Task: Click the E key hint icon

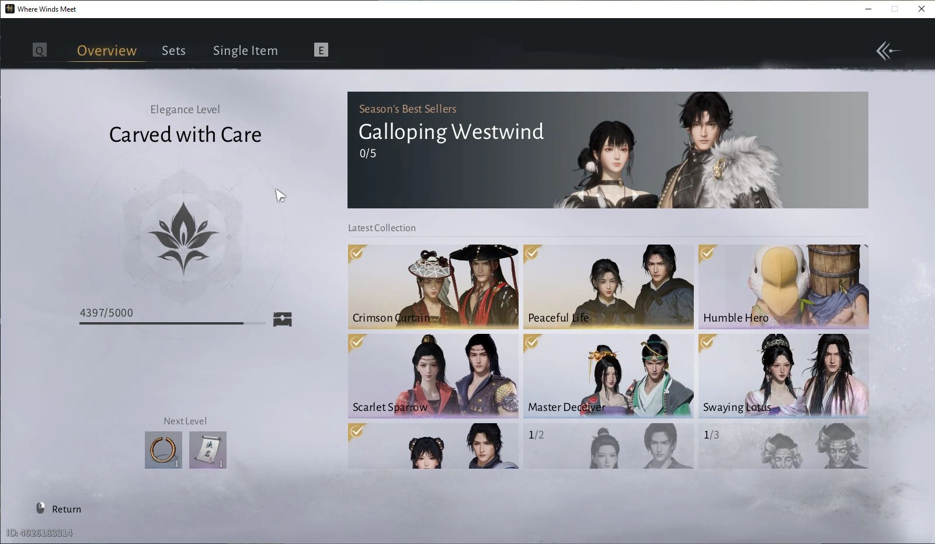Action: coord(321,50)
